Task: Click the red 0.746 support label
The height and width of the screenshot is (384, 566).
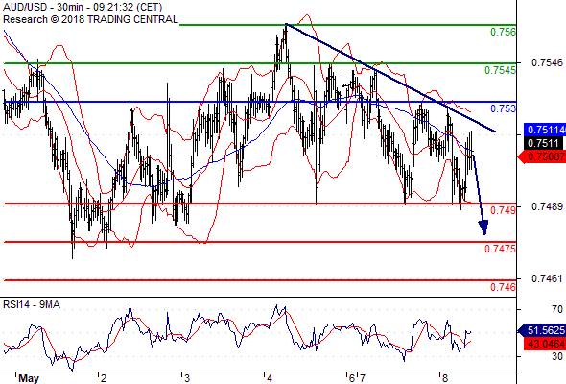Action: click(x=503, y=288)
